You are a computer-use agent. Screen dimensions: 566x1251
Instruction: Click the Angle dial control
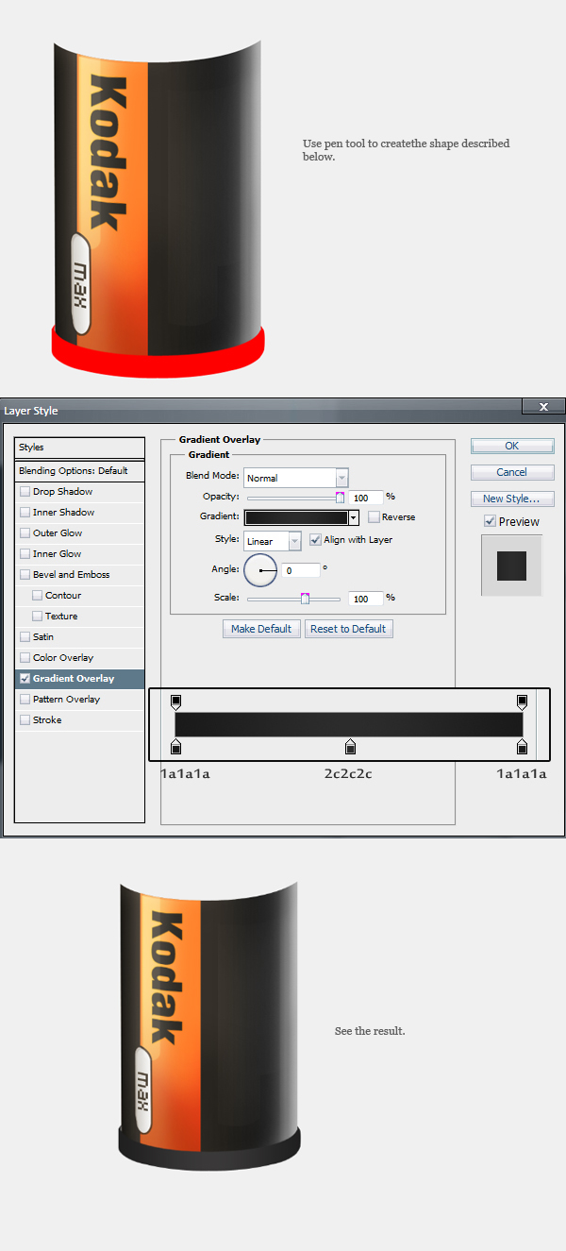pos(260,570)
